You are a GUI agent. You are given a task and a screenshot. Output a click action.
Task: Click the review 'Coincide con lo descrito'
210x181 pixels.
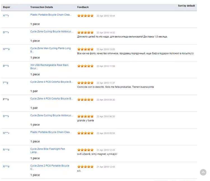115,87
